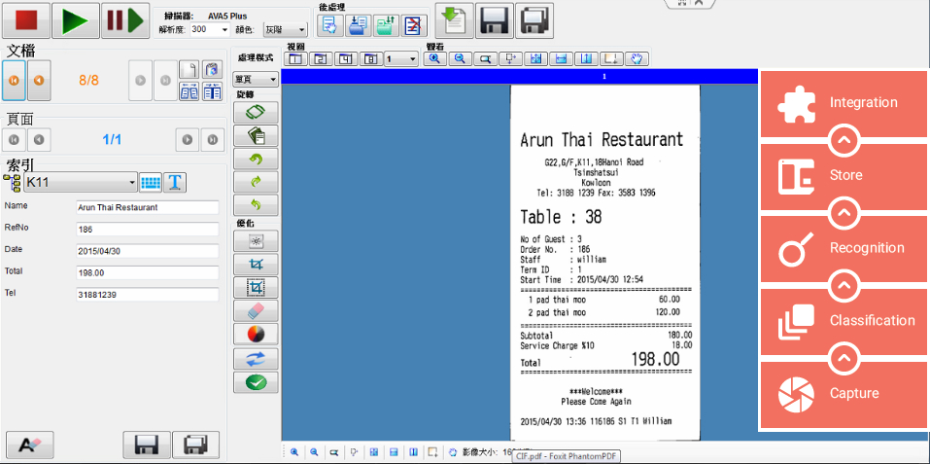The image size is (930, 464).
Task: Expand chevron between Classification and Capture
Action: coord(846,358)
